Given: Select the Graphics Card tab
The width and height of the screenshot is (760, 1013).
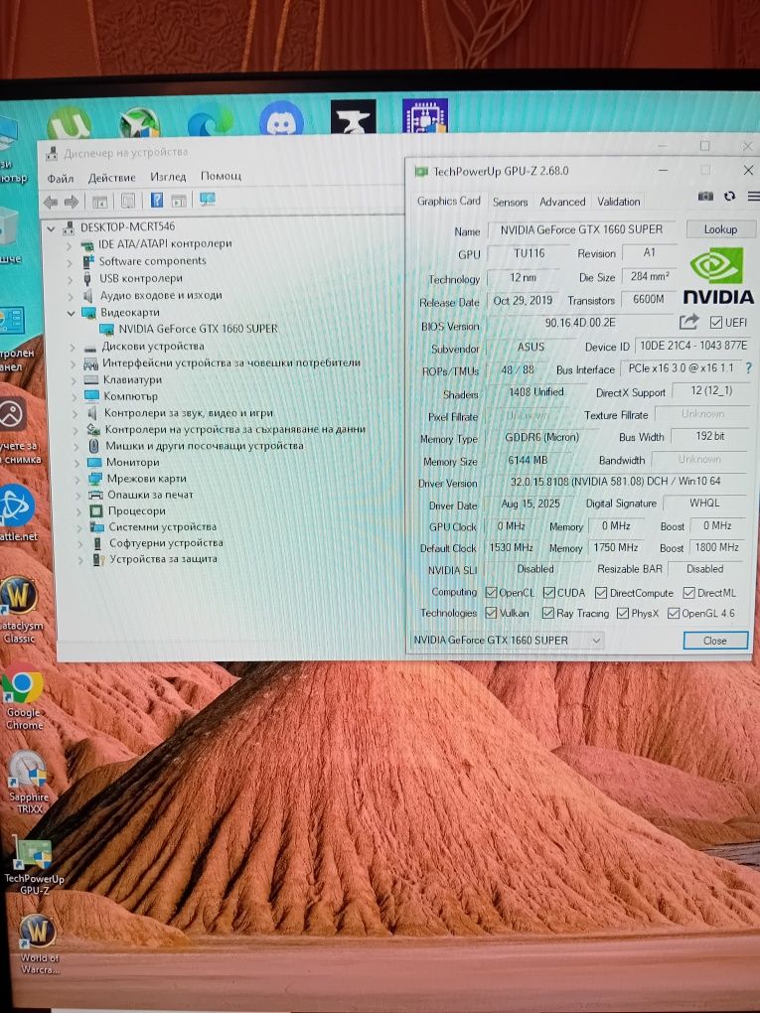Looking at the screenshot, I should tap(448, 201).
